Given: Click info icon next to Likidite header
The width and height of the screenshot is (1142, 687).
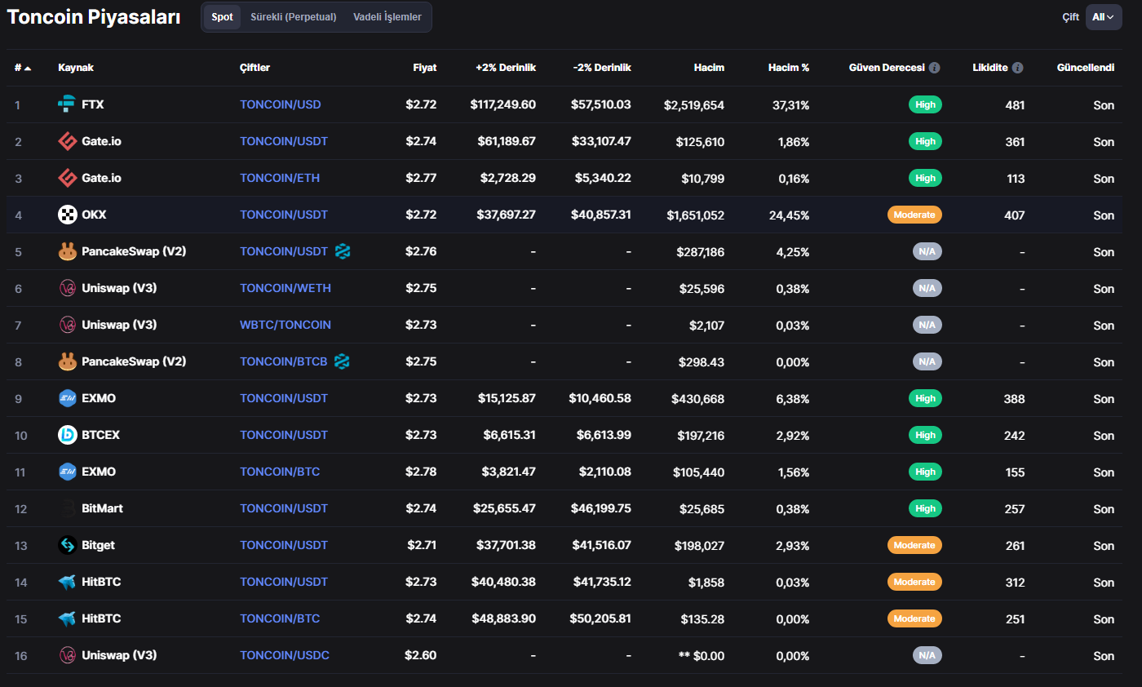Looking at the screenshot, I should [x=1017, y=68].
